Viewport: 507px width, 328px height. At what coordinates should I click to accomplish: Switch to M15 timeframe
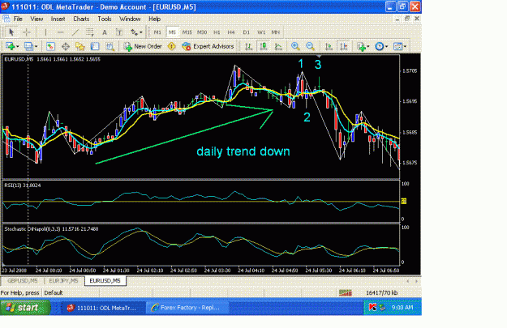pyautogui.click(x=187, y=32)
